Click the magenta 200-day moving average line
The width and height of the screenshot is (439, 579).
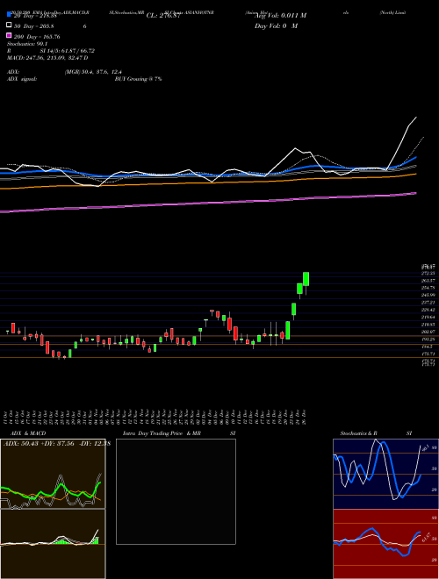coord(208,203)
